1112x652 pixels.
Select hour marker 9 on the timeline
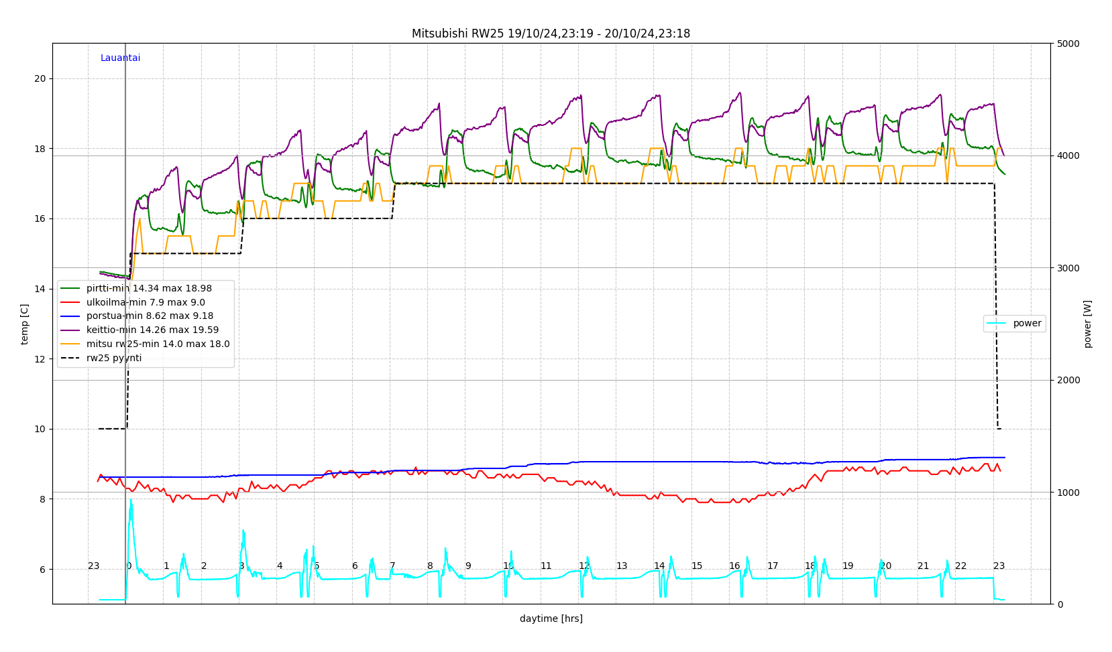tap(468, 566)
